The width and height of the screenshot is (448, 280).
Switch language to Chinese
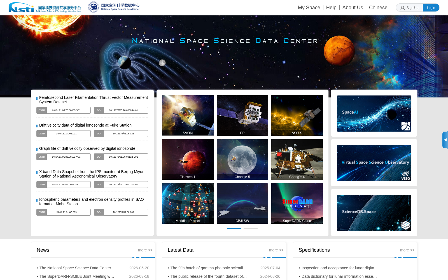click(378, 8)
